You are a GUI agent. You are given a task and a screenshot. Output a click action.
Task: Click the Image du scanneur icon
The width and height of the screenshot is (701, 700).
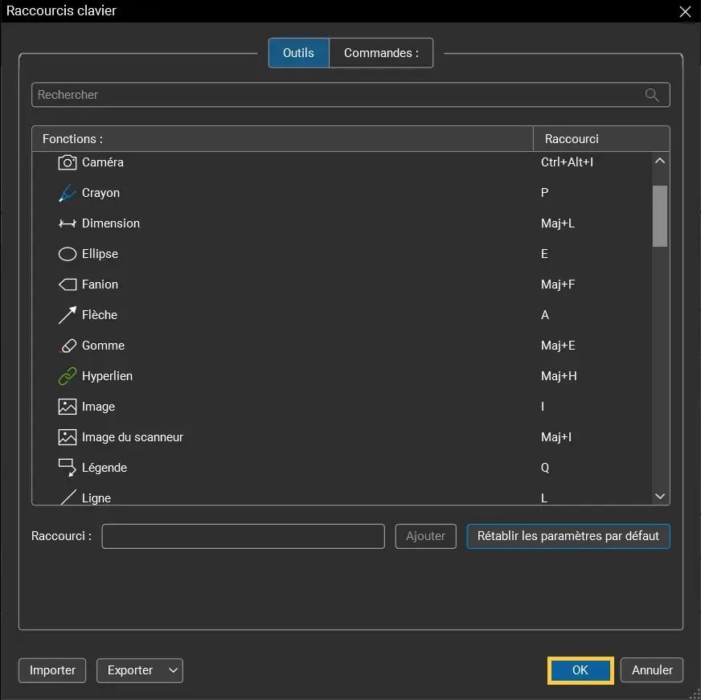coord(68,437)
